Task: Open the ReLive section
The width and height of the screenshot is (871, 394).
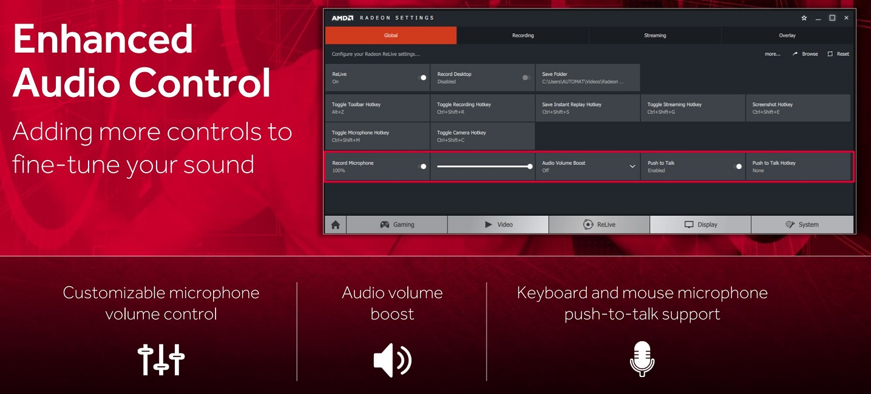Action: 599,224
